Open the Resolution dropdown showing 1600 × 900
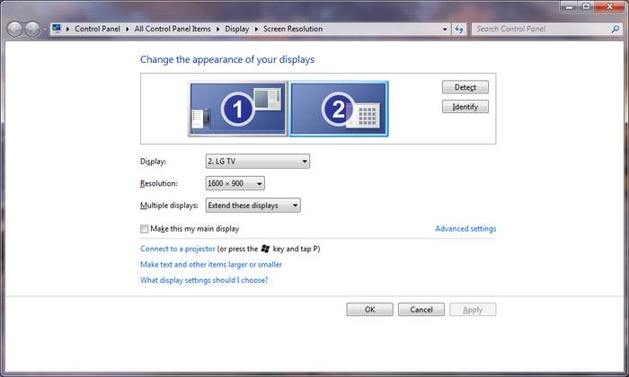Screen dimensions: 629x377 (x=235, y=183)
